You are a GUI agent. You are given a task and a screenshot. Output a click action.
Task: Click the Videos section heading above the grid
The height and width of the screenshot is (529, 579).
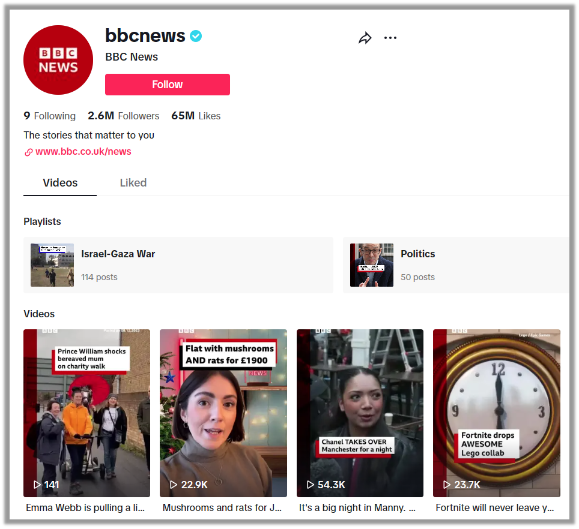point(39,314)
